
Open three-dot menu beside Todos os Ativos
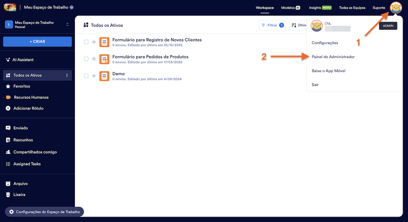pyautogui.click(x=67, y=75)
